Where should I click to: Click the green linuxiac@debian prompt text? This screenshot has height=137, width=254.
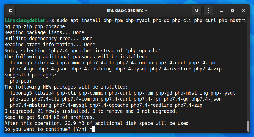(25, 20)
